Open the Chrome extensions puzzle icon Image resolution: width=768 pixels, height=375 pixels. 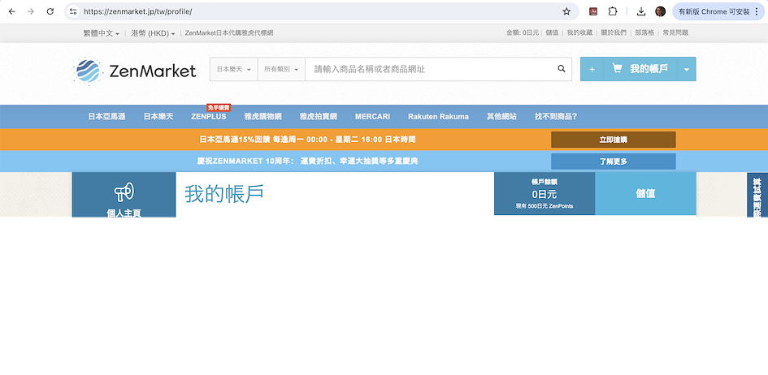pos(612,11)
